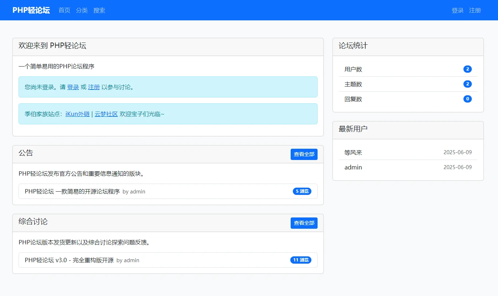Open topic PHP轻论坛 一款简易的开源论坛程序
Viewport: 498px width, 296px height.
72,191
